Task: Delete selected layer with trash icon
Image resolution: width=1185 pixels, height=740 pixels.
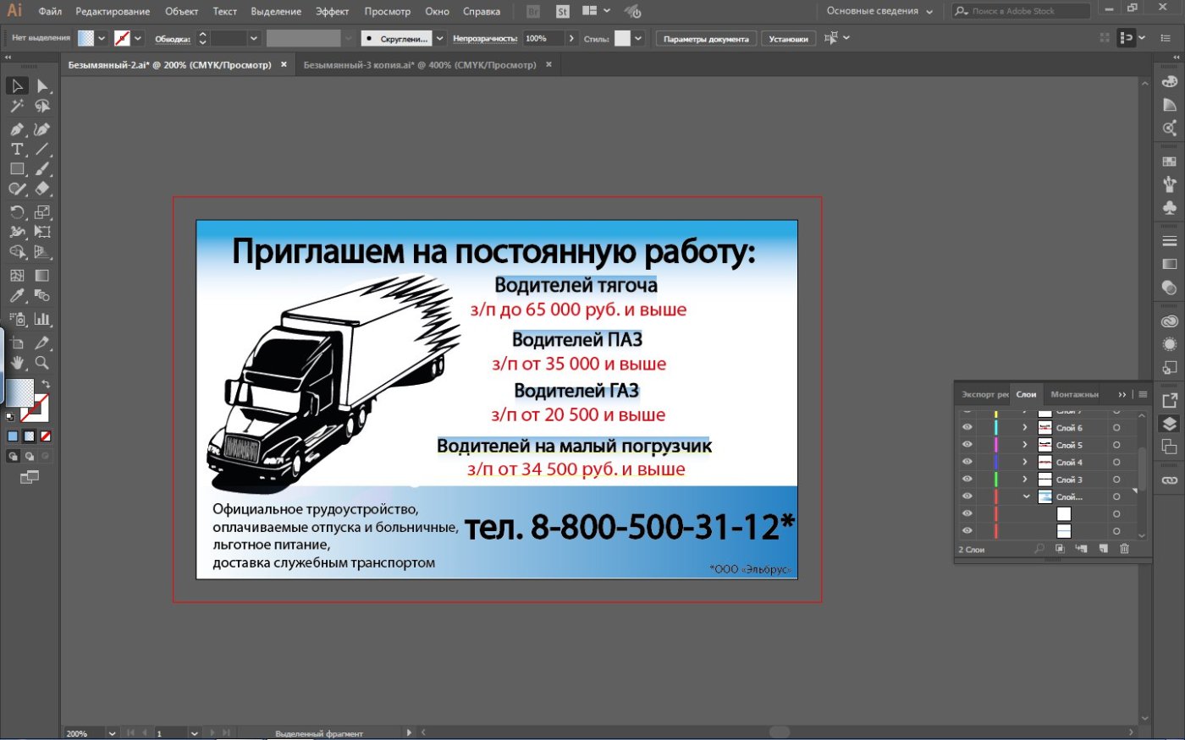Action: pyautogui.click(x=1124, y=549)
